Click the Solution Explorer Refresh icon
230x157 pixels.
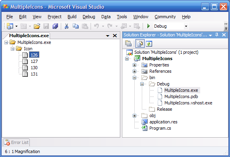[149, 44]
